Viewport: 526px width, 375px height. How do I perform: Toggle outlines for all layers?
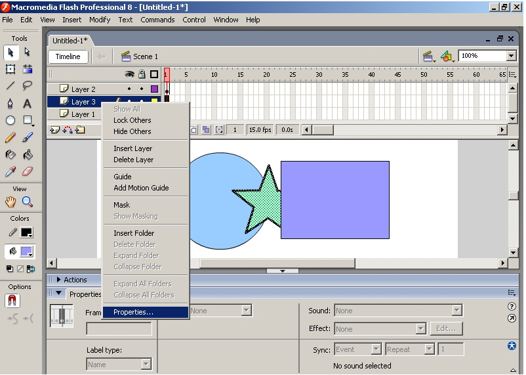point(154,74)
